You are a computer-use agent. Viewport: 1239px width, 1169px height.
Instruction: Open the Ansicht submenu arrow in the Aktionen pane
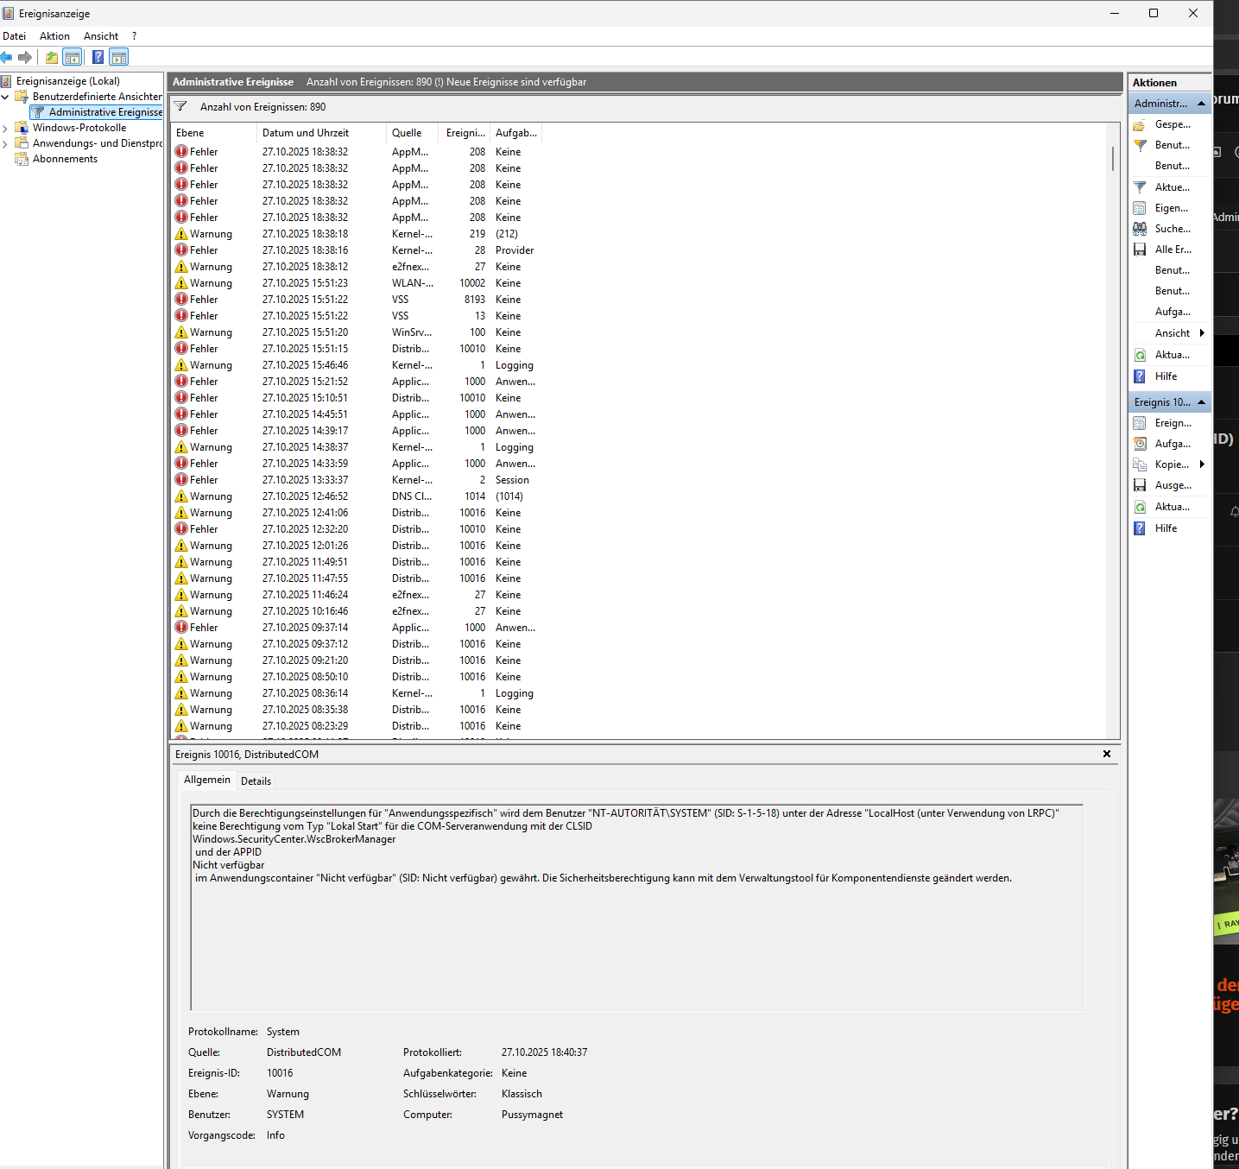click(1202, 333)
